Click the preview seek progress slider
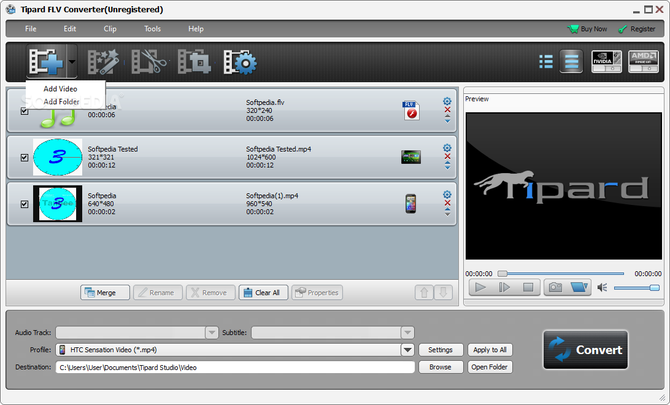 tap(561, 274)
